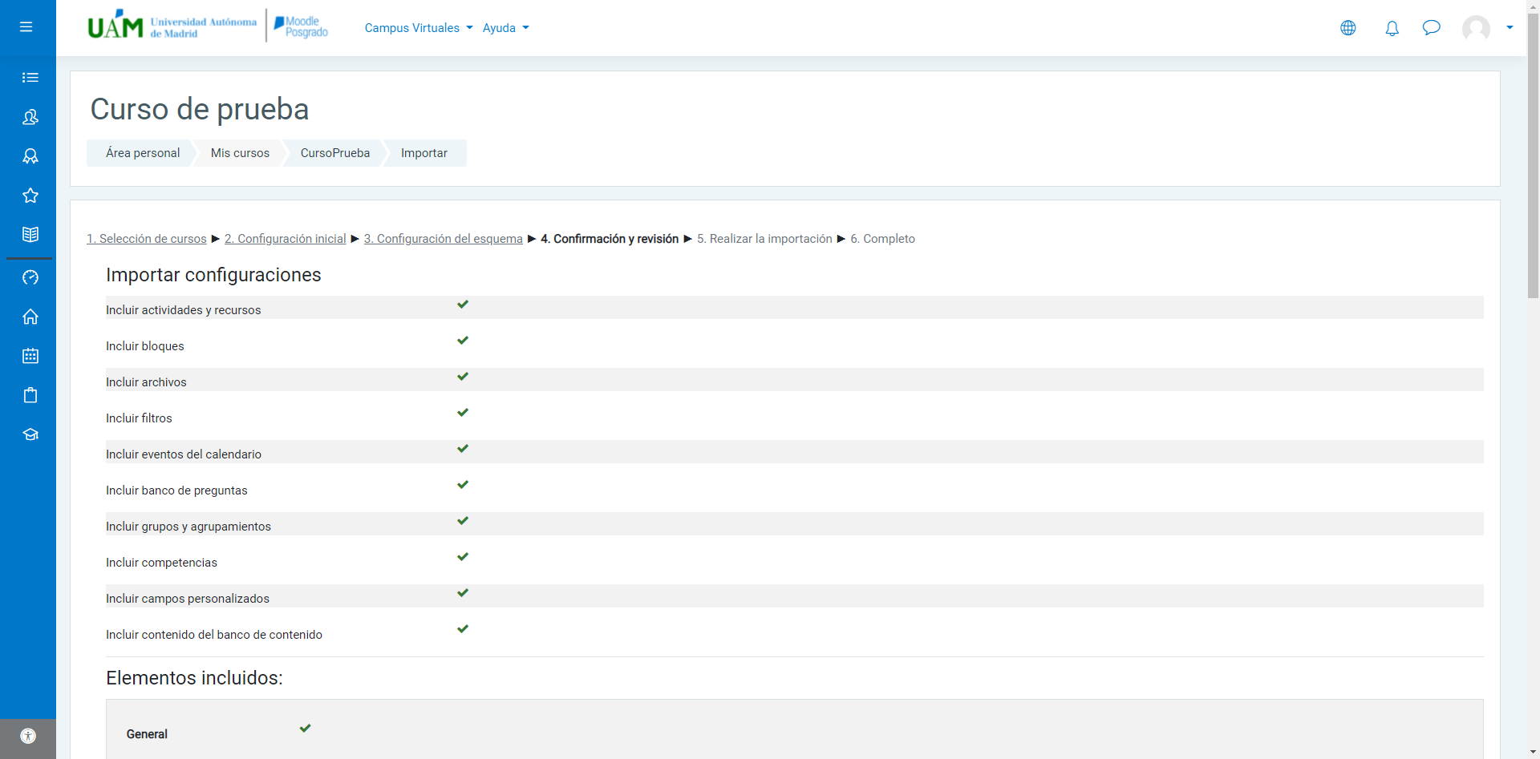This screenshot has width=1540, height=759.
Task: Open the sidebar home icon
Action: pos(30,317)
